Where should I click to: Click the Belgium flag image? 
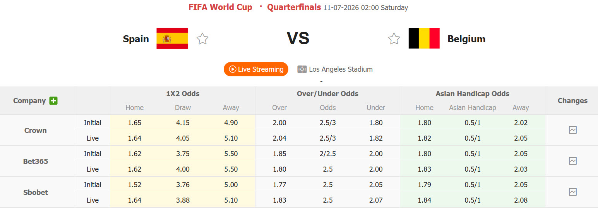pyautogui.click(x=424, y=38)
